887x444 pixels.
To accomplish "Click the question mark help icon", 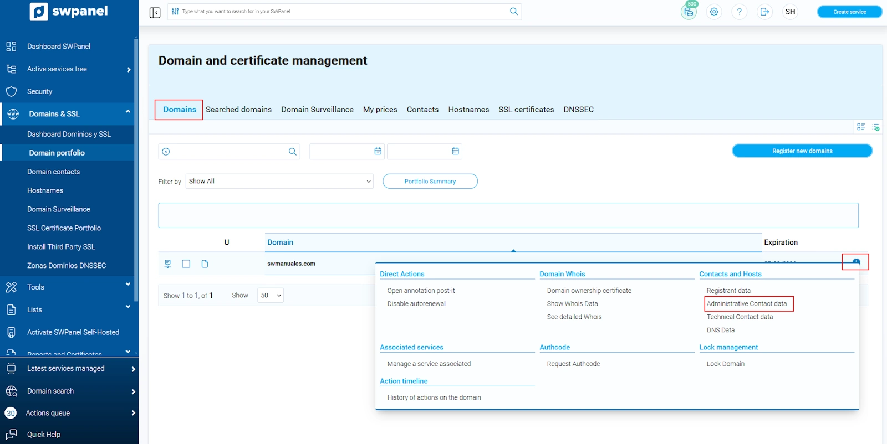I will click(739, 12).
